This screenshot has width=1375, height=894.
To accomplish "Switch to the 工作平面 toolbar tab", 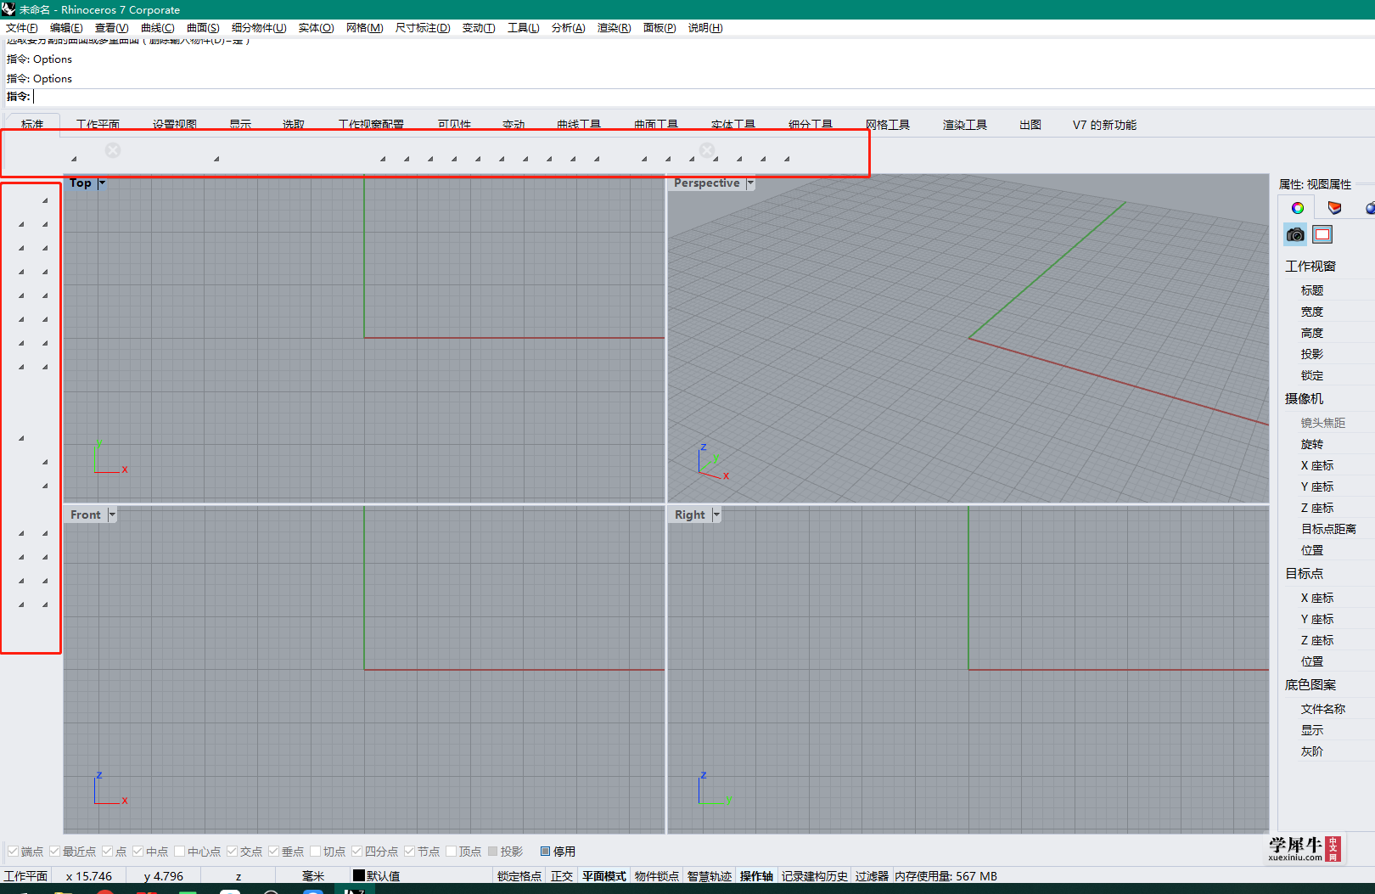I will coord(98,124).
